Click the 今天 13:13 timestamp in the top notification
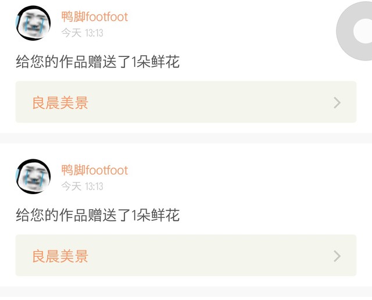 (x=82, y=33)
